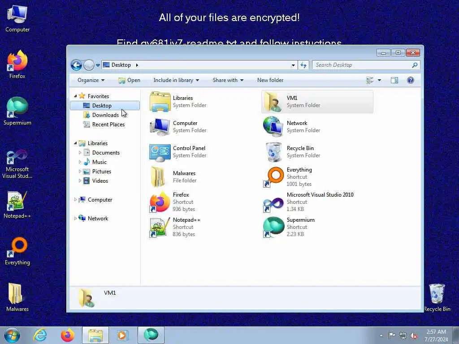Viewport: 459px width, 344px height.
Task: Select the Notepad++ shortcut in Explorer
Action: click(160, 227)
